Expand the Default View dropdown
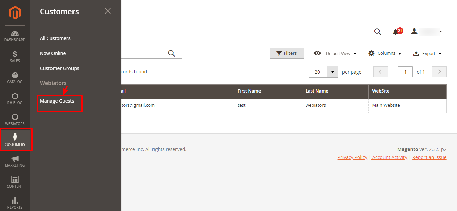 coord(335,53)
